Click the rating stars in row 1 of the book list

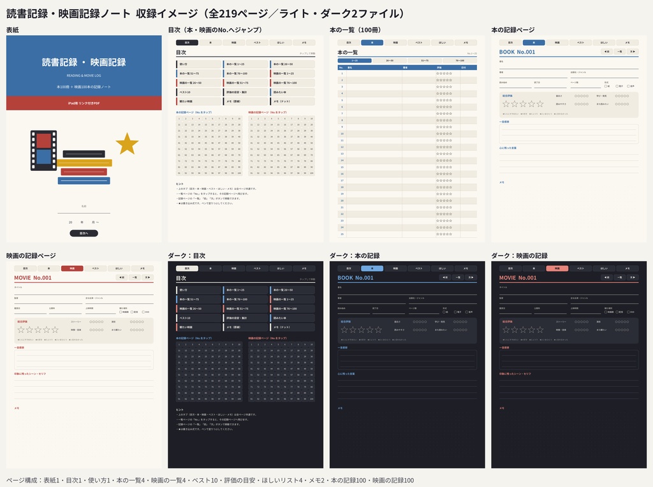tap(444, 73)
